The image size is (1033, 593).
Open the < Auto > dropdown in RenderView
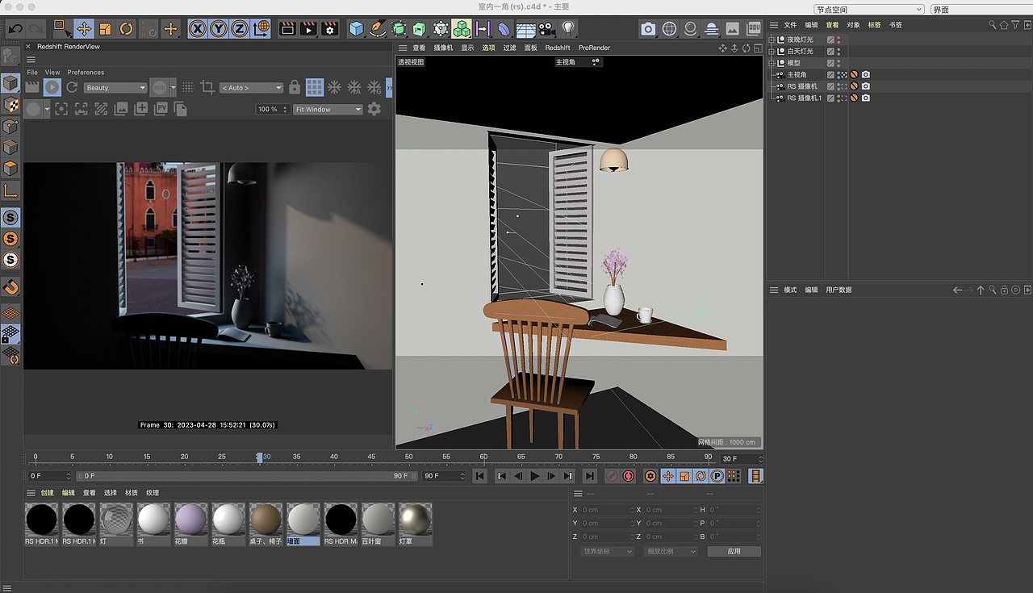pyautogui.click(x=251, y=88)
